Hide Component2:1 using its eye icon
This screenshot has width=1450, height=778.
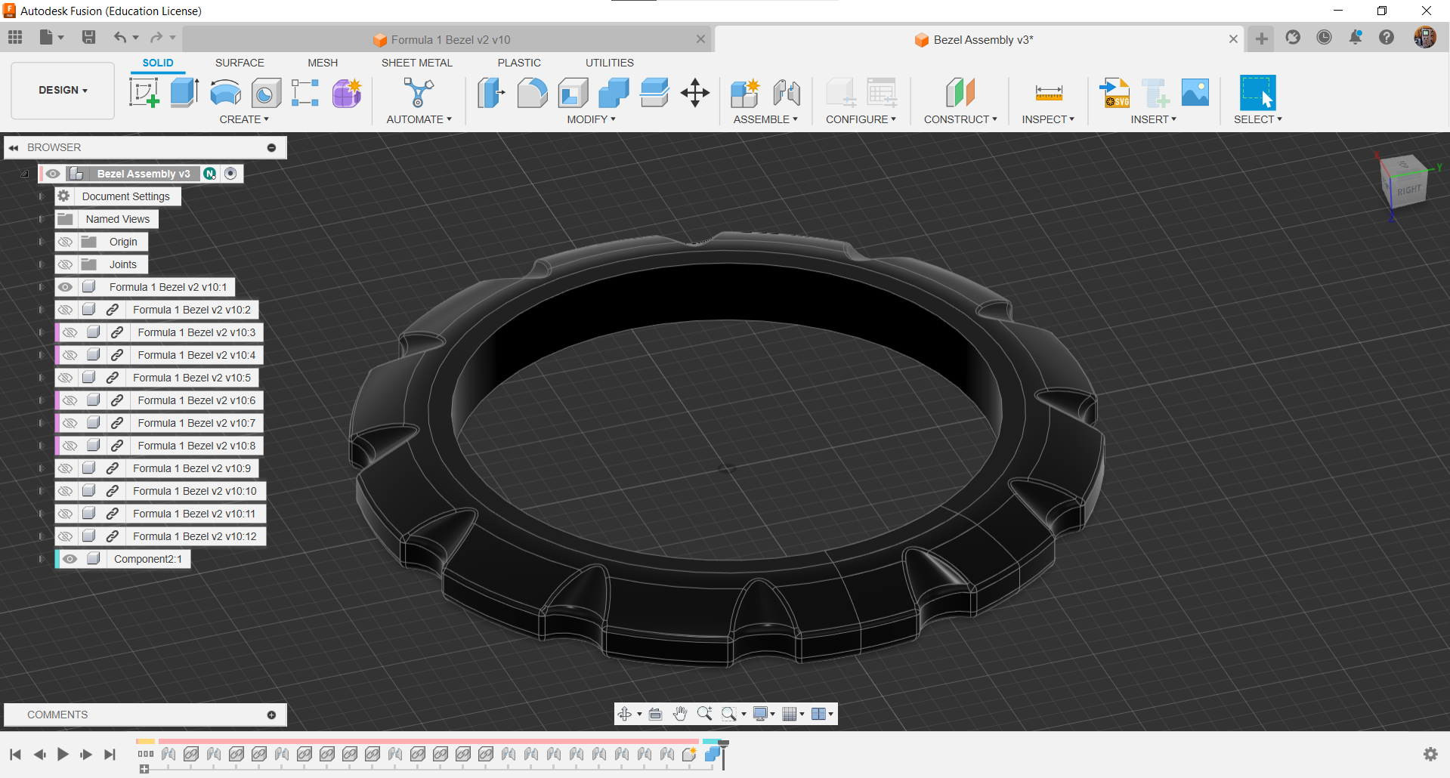[70, 559]
